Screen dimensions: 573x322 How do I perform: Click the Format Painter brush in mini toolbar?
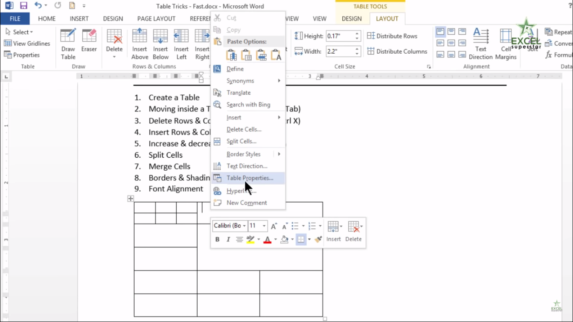[318, 239]
